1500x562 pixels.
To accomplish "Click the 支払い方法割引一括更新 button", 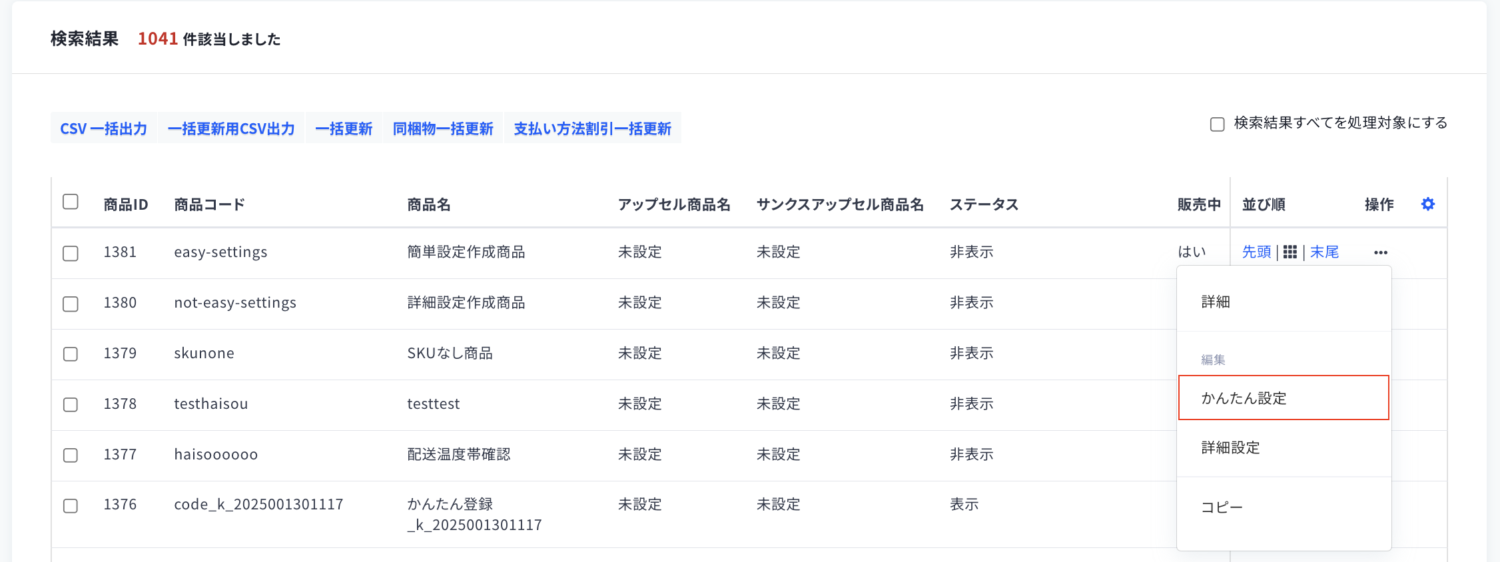I will pyautogui.click(x=593, y=128).
